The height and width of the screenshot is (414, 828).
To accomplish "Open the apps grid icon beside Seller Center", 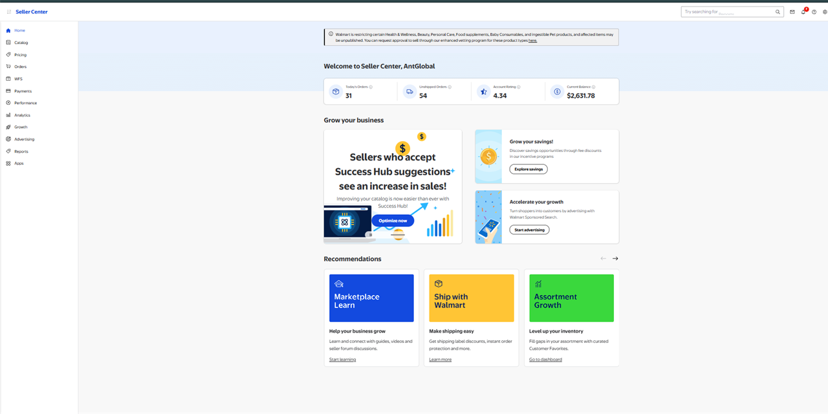I will point(8,12).
